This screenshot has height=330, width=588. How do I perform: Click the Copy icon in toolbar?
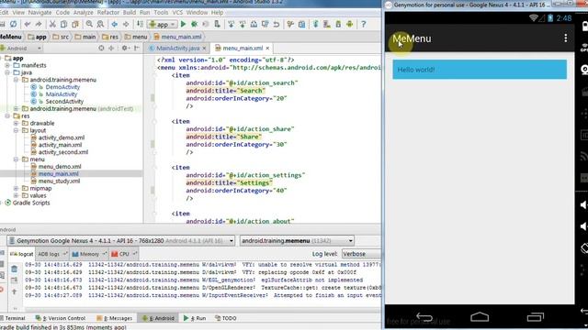[63, 25]
